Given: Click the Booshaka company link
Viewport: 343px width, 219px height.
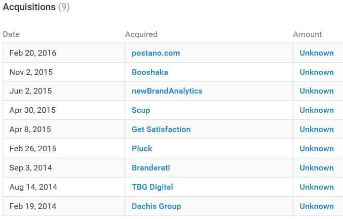Looking at the screenshot, I should (149, 72).
